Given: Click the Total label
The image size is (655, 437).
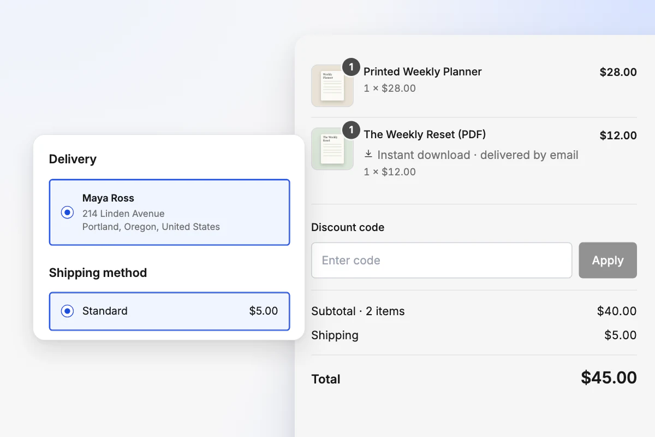Looking at the screenshot, I should [326, 379].
